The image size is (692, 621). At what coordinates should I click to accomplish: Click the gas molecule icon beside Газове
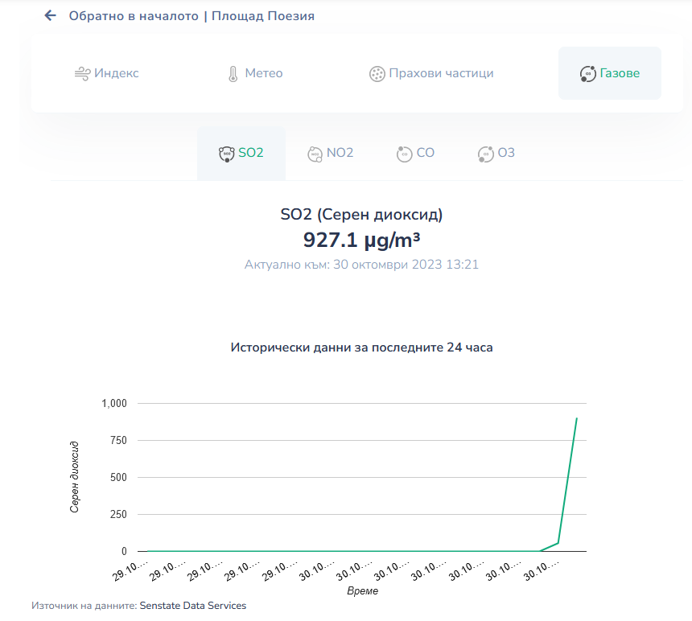(587, 74)
